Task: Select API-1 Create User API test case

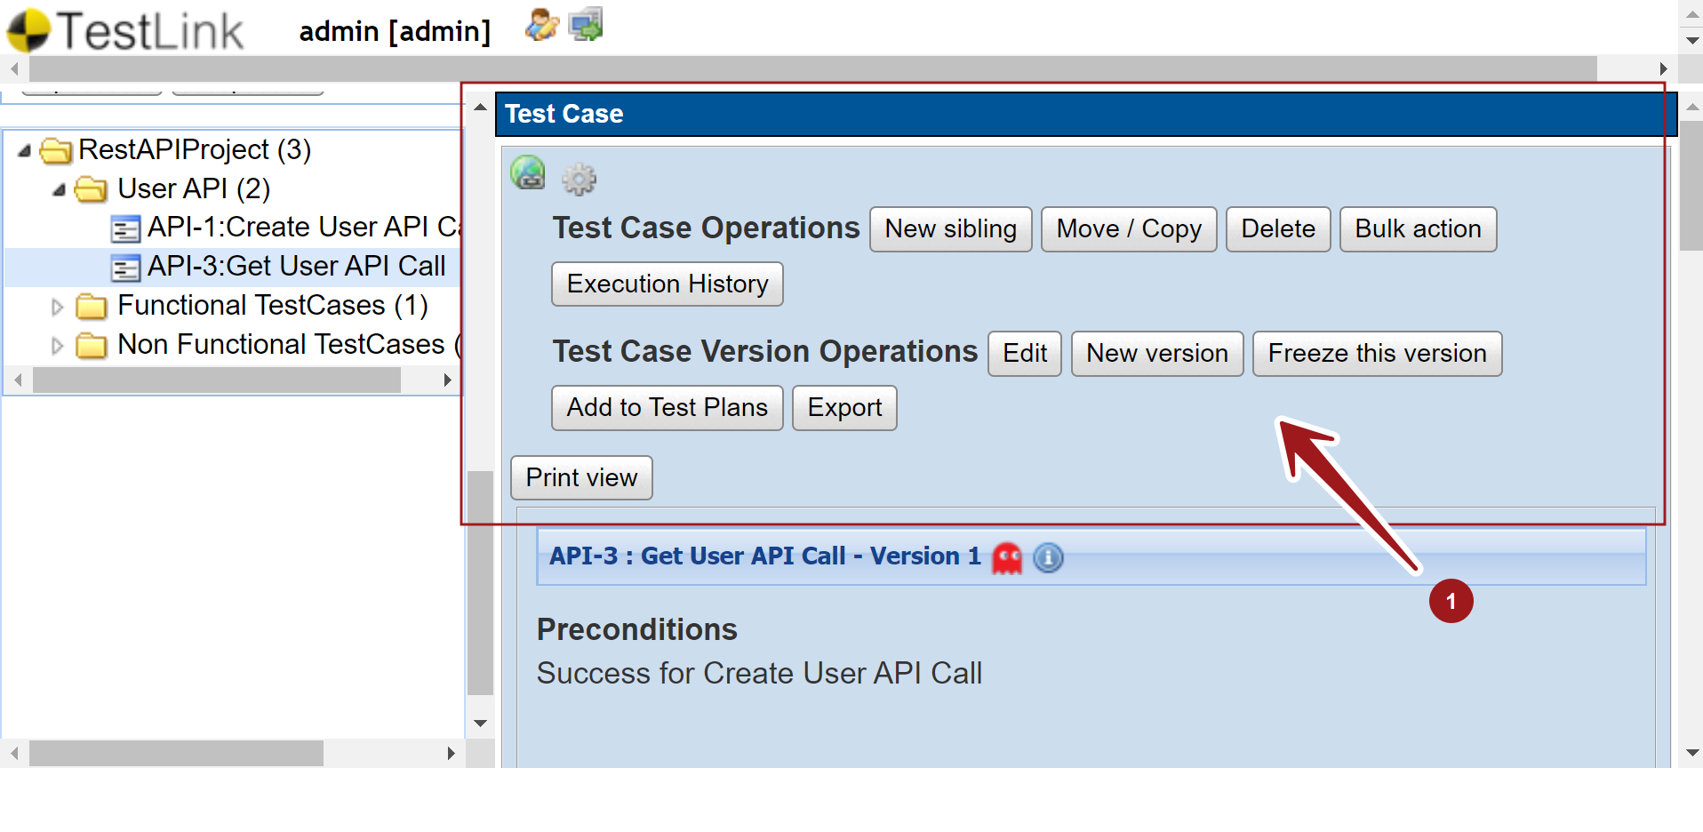Action: (302, 228)
